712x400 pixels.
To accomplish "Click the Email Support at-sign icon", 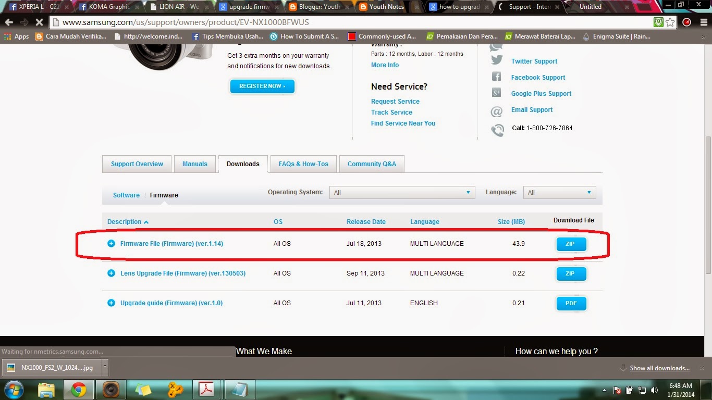I will (497, 111).
